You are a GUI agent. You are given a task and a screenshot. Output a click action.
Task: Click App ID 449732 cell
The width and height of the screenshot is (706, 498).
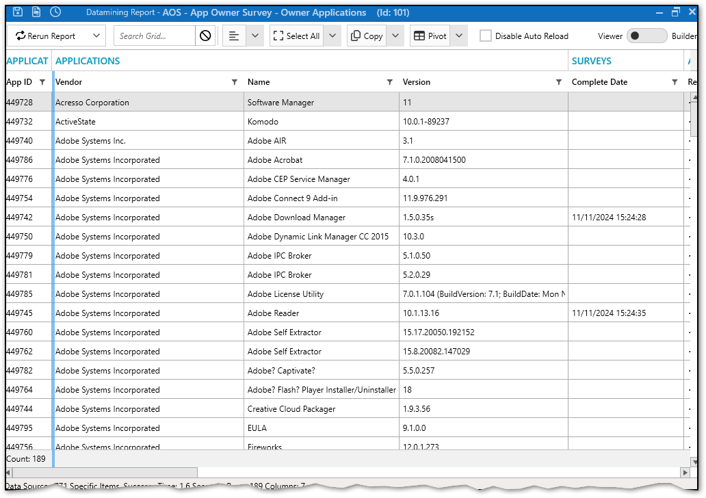point(28,122)
